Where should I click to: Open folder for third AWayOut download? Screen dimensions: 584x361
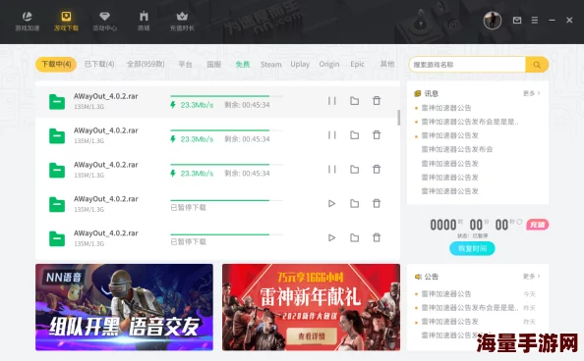pos(354,169)
